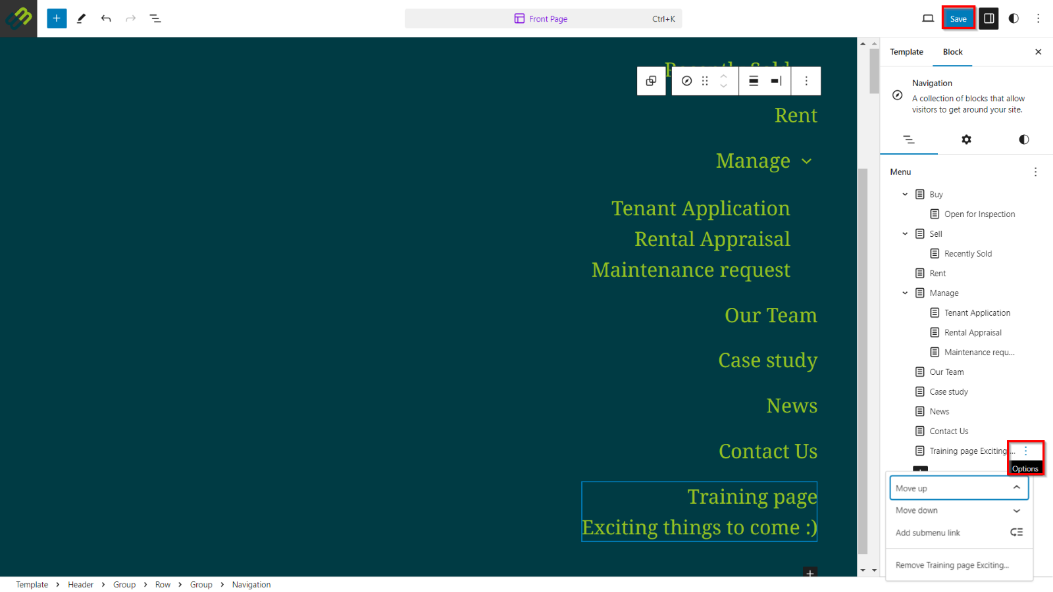The image size is (1053, 592).
Task: Choose Move down in the options menu
Action: pyautogui.click(x=959, y=510)
